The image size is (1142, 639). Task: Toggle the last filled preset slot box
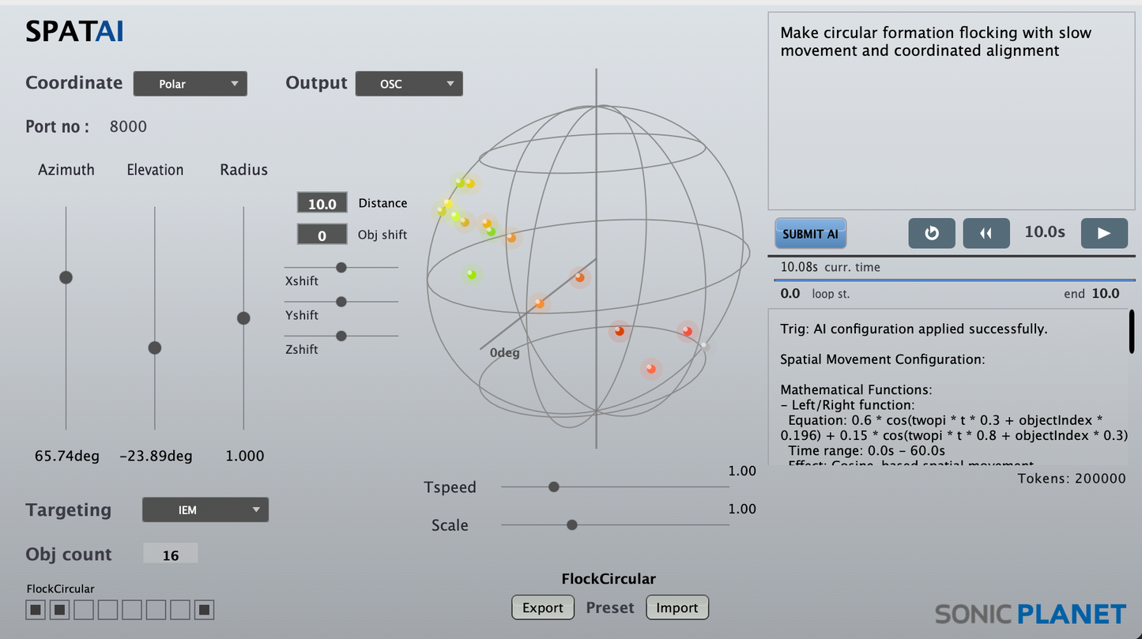tap(205, 610)
